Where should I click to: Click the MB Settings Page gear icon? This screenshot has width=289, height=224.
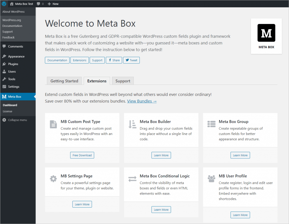[x=53, y=178]
